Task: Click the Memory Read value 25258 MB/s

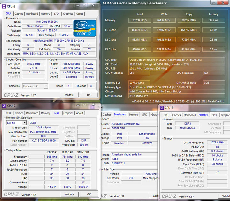Action: click(x=140, y=20)
